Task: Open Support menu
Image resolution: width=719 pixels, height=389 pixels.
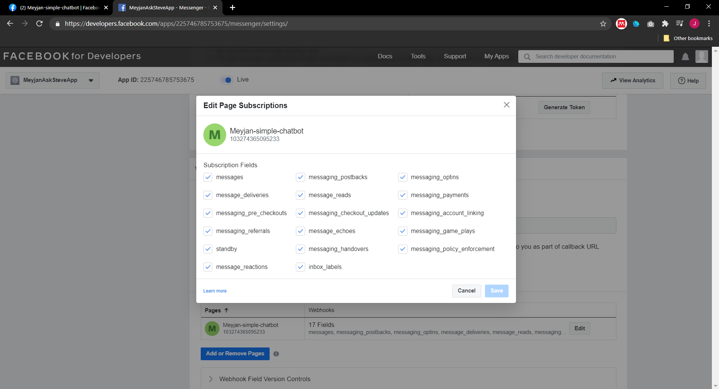Action: coord(455,56)
